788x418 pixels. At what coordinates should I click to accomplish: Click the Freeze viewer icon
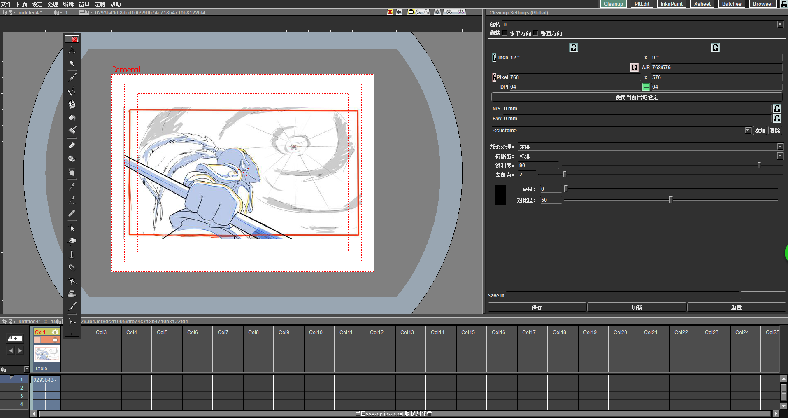point(437,12)
